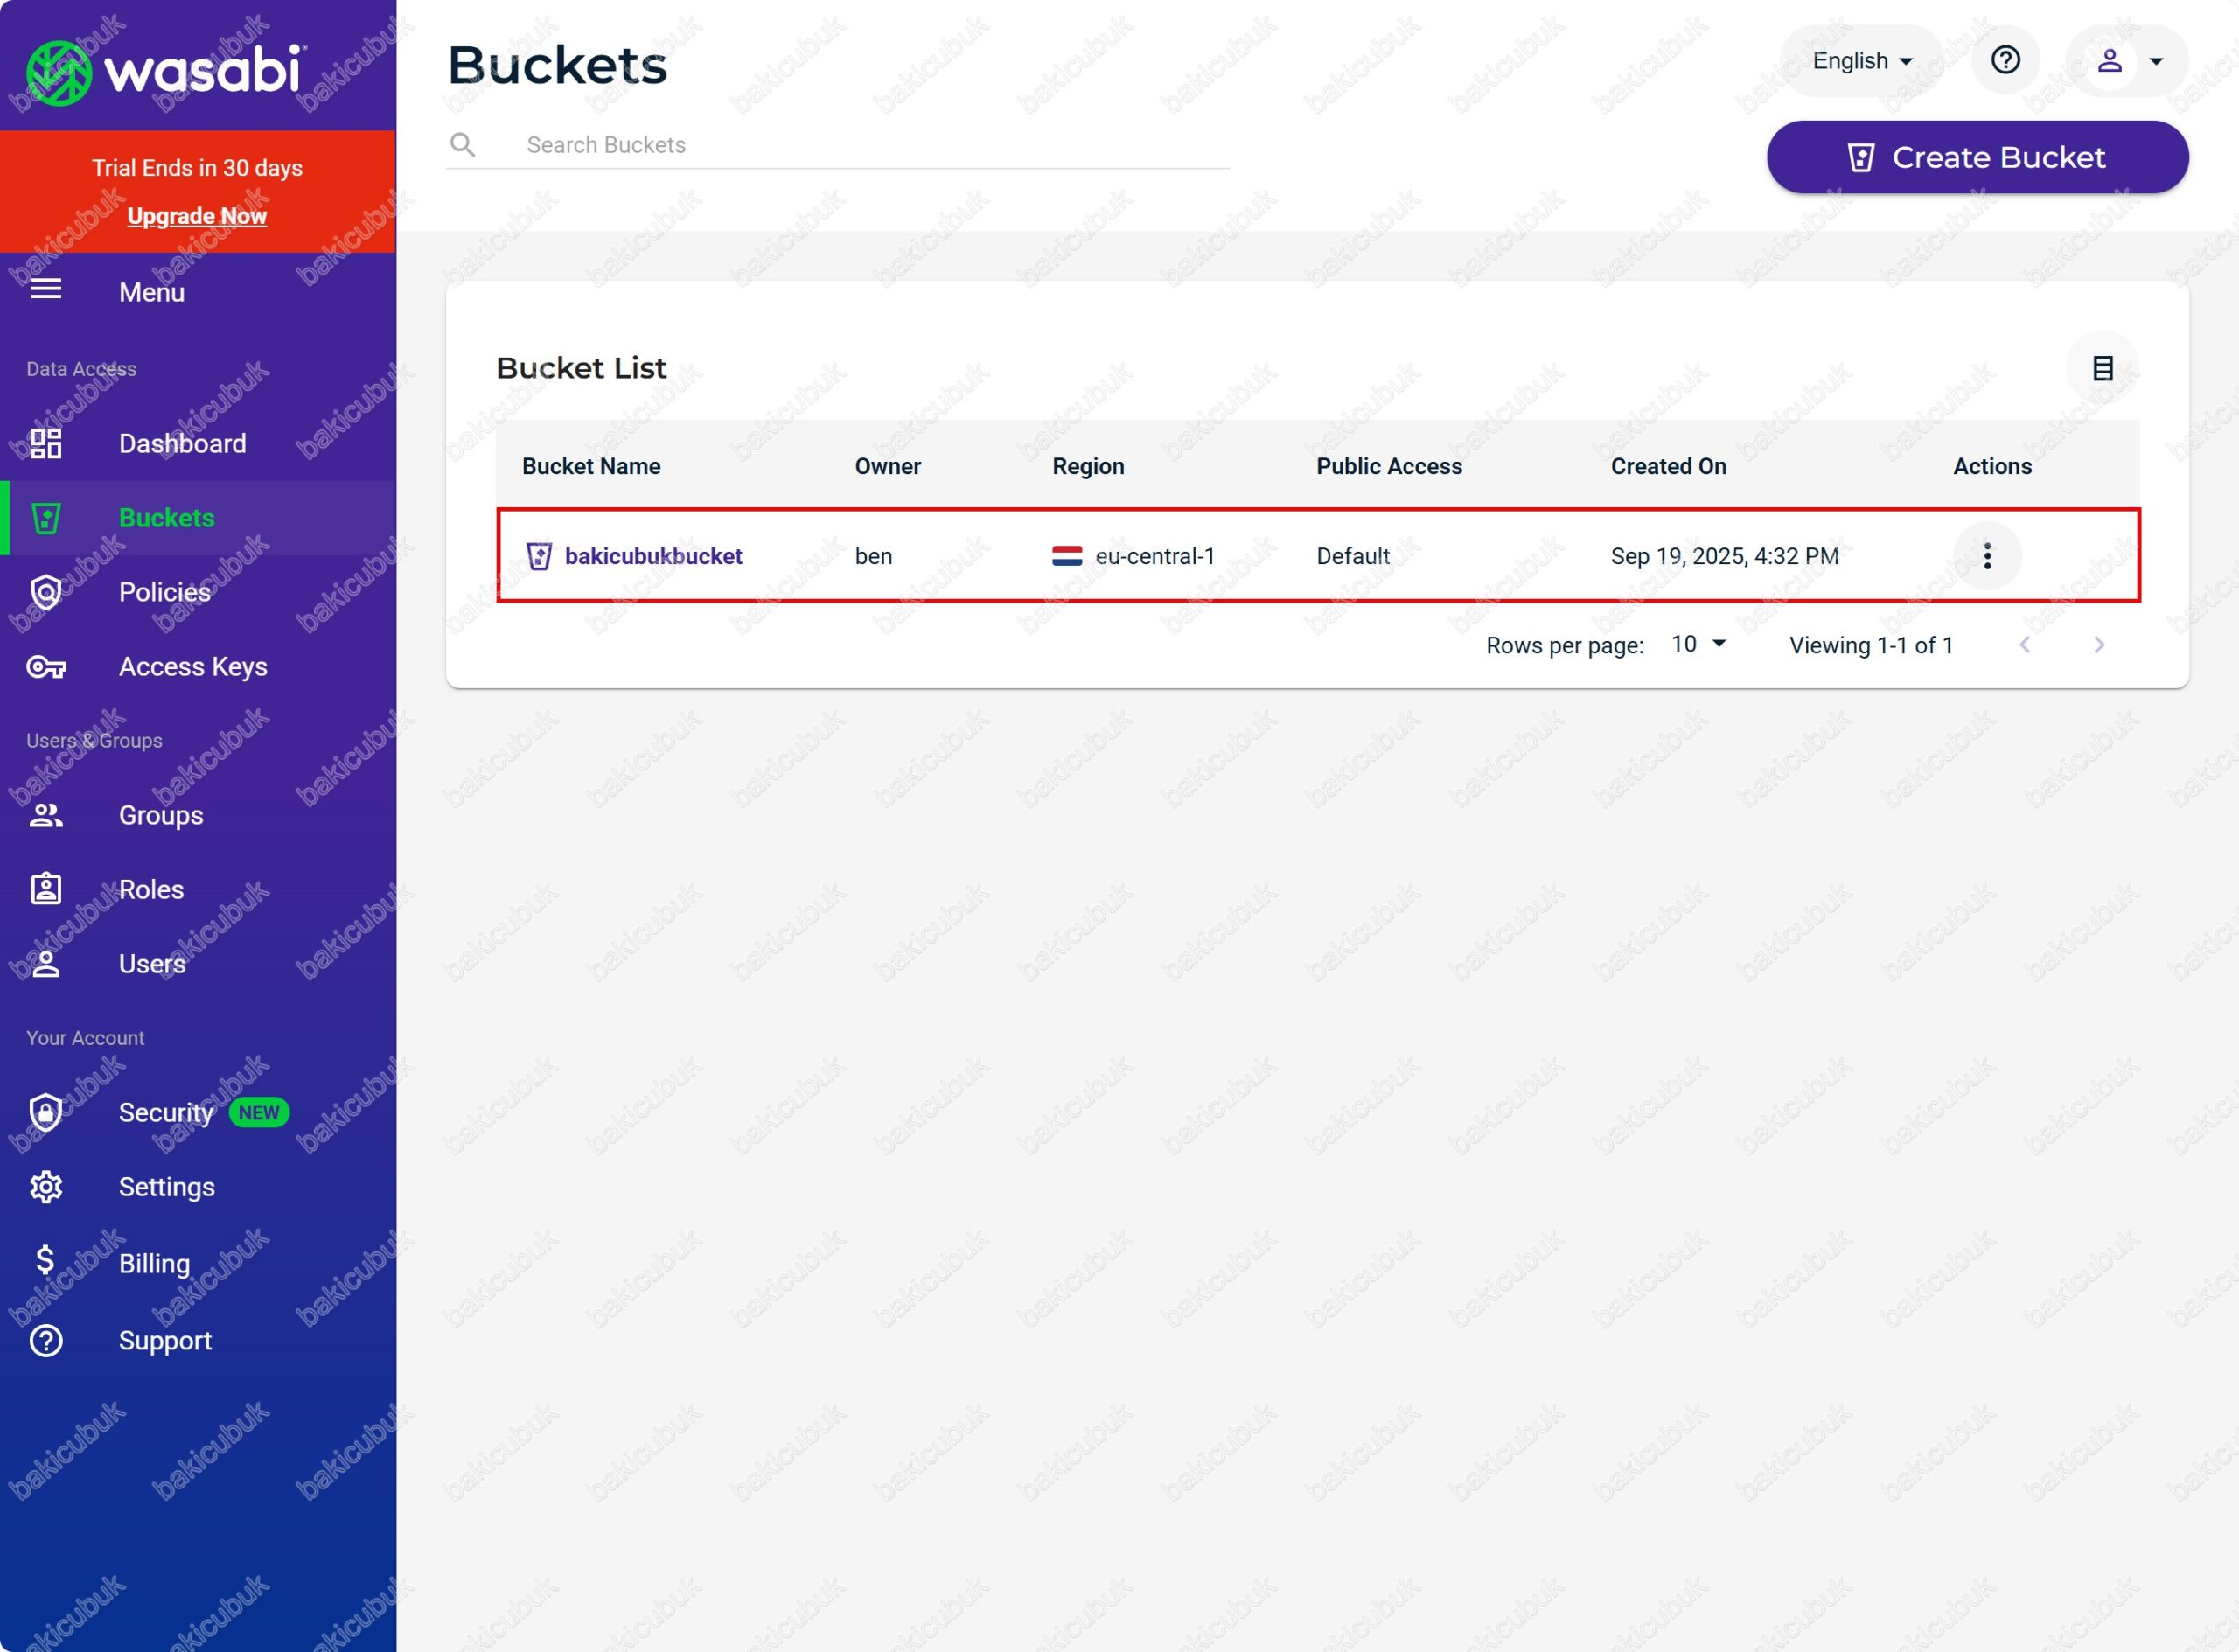Image resolution: width=2239 pixels, height=1652 pixels.
Task: Click the Upgrade Now link
Action: point(197,216)
